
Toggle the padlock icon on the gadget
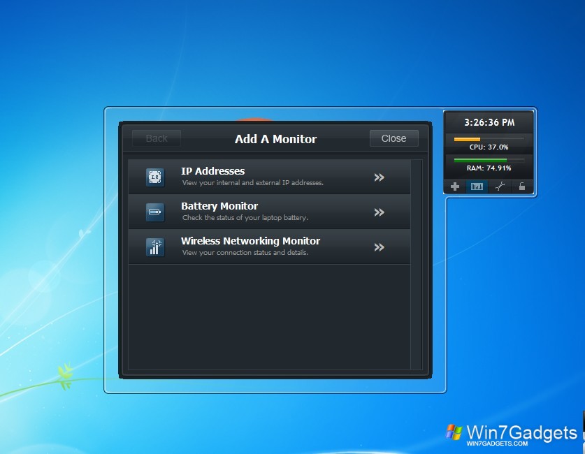[x=522, y=186]
